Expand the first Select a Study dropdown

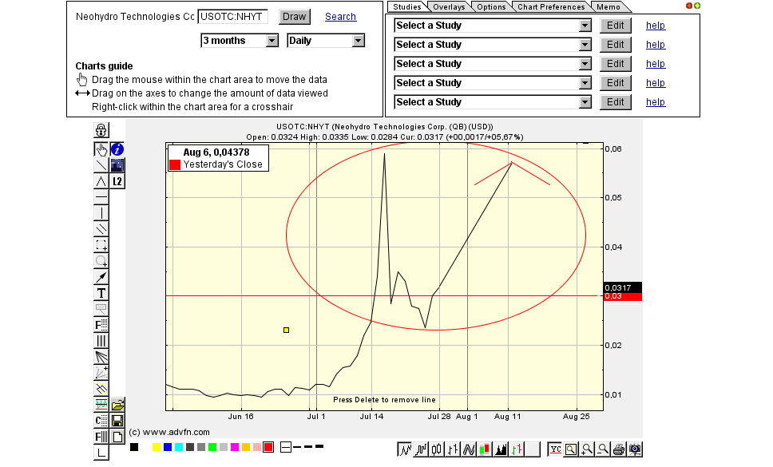coord(493,26)
